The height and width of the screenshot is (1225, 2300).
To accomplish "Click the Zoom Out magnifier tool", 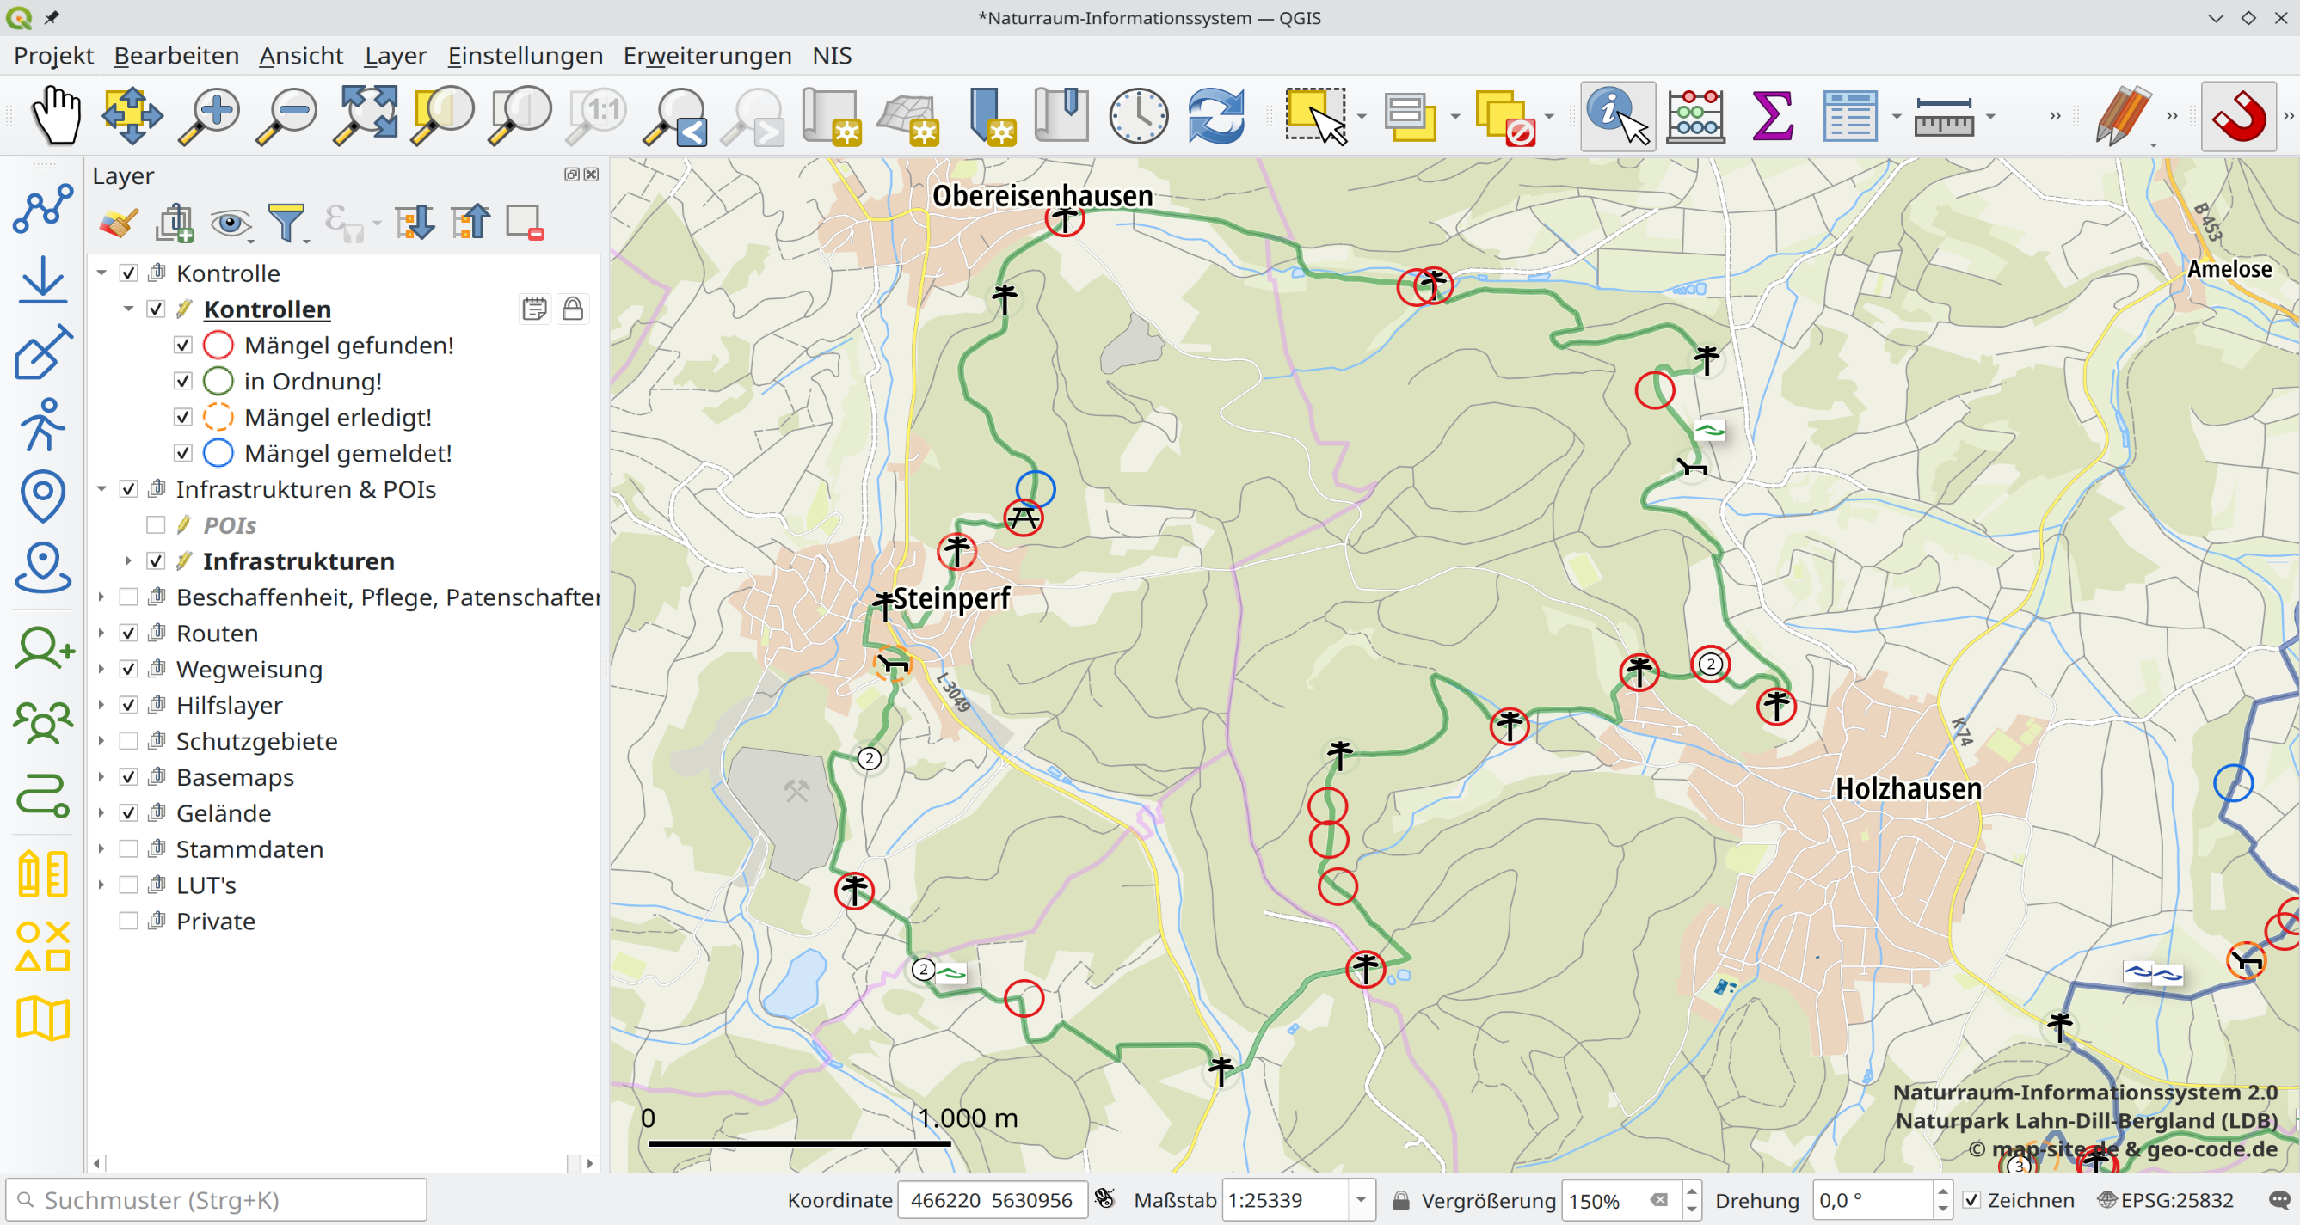I will coord(286,115).
